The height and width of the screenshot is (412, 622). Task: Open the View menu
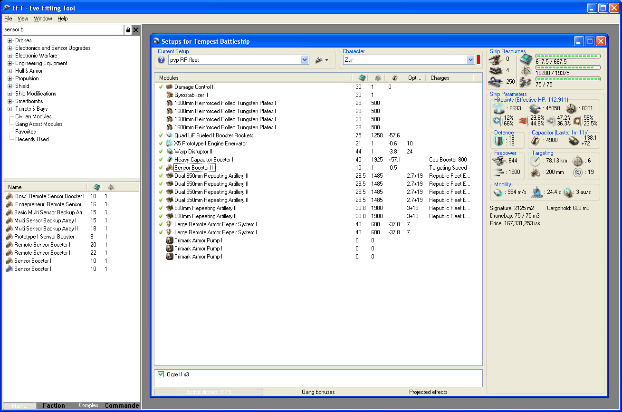pyautogui.click(x=23, y=19)
